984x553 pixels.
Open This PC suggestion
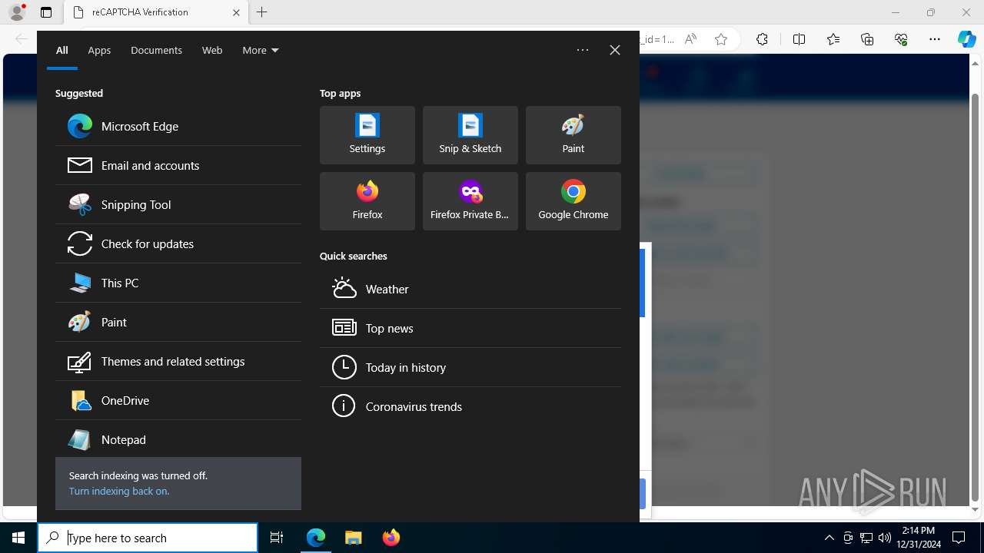178,283
